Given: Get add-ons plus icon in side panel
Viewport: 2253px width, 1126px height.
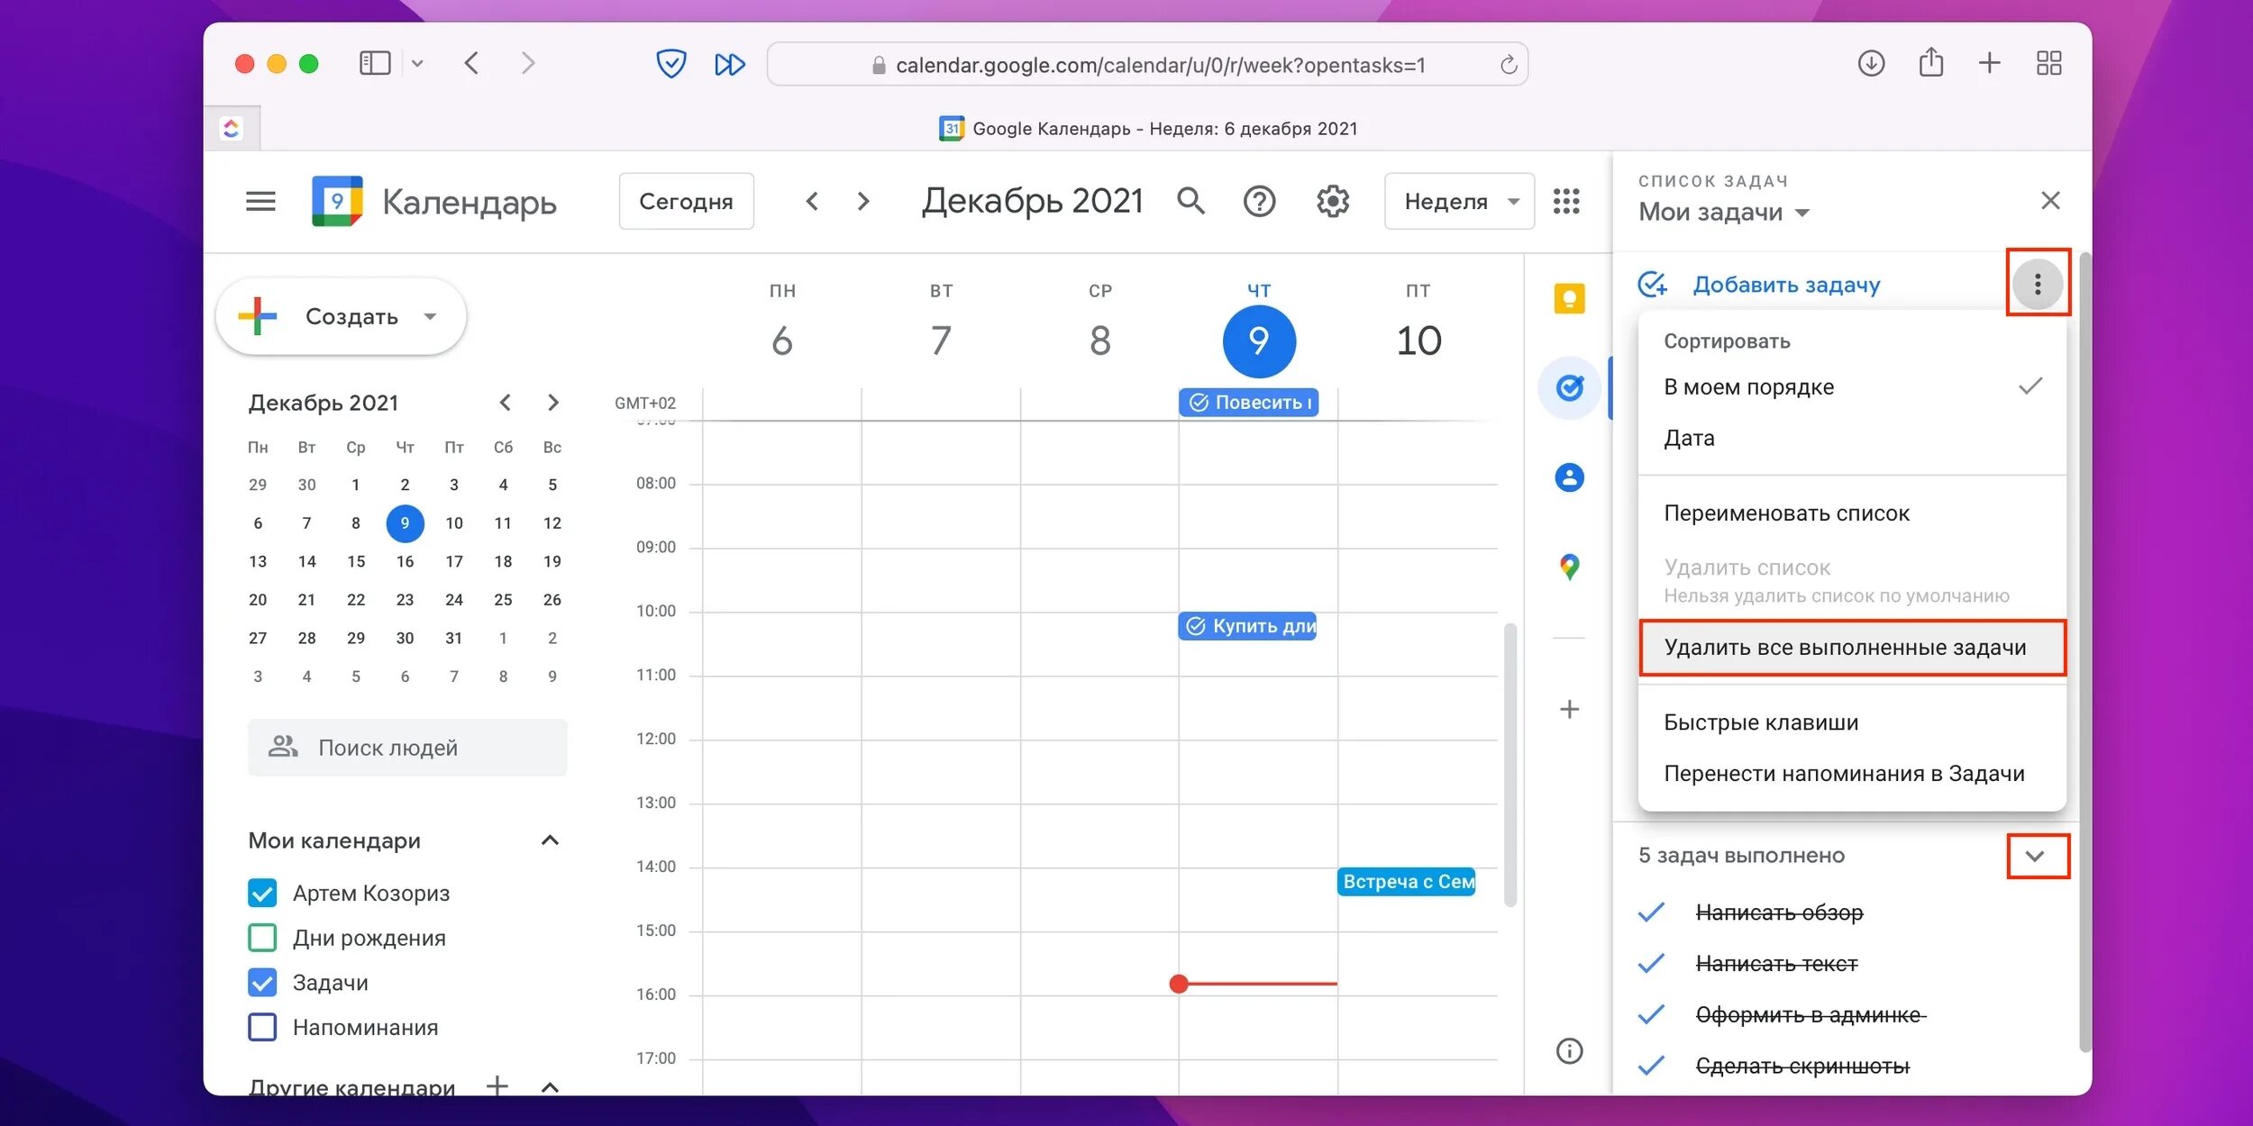Looking at the screenshot, I should click(1569, 709).
